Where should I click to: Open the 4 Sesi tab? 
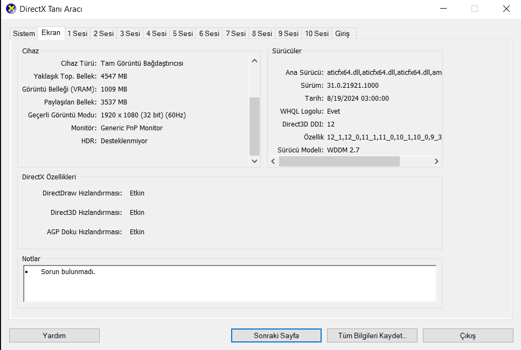click(156, 33)
